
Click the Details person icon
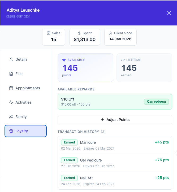11,59
